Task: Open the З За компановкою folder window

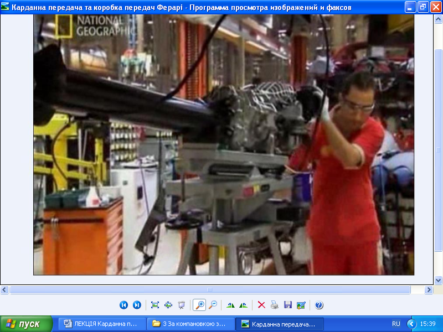Action: click(x=191, y=324)
